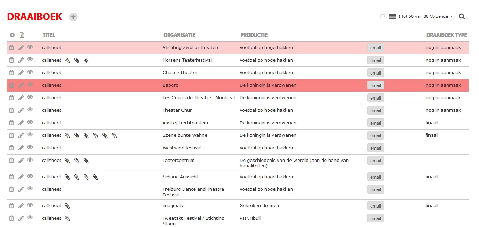Edit Theater Chur callsheet
479x227 pixels.
click(x=21, y=110)
